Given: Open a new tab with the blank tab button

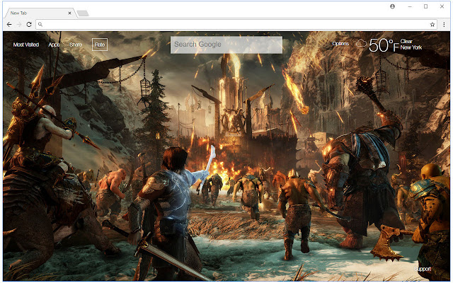Looking at the screenshot, I should coord(83,13).
